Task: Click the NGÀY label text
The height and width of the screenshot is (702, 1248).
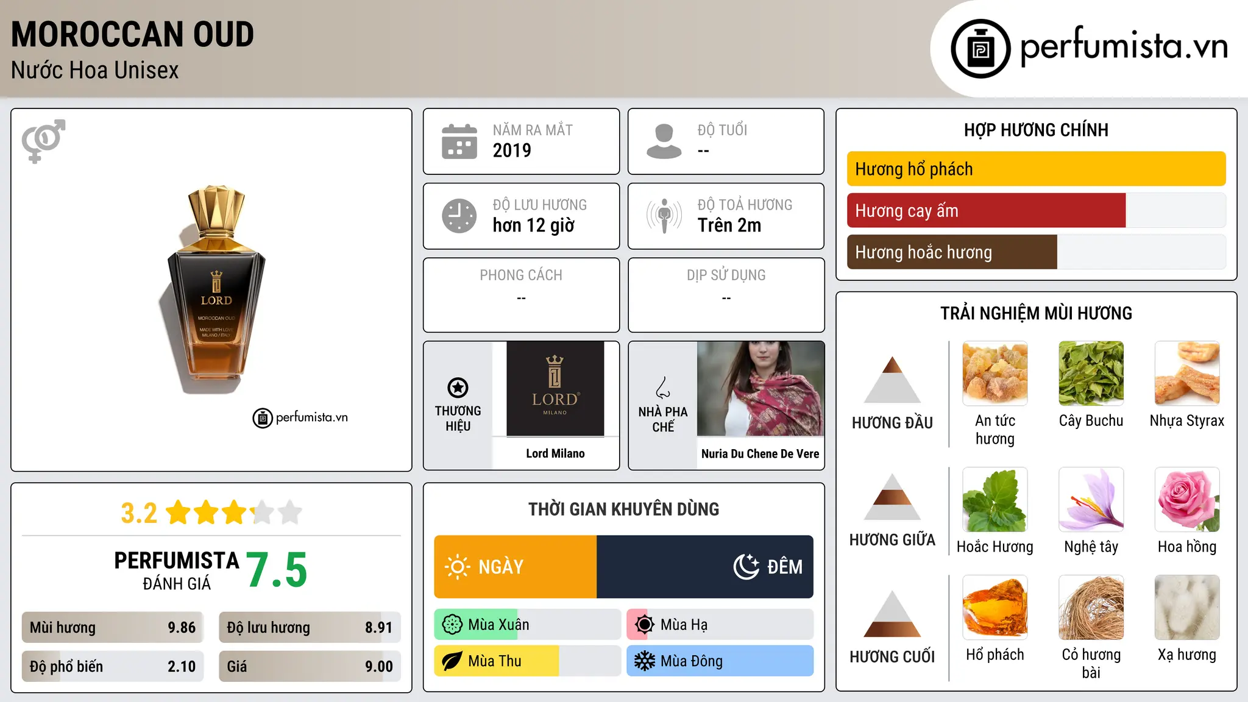Action: [501, 567]
